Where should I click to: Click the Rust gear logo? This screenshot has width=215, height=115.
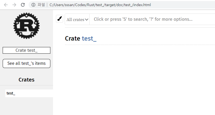pyautogui.click(x=26, y=26)
